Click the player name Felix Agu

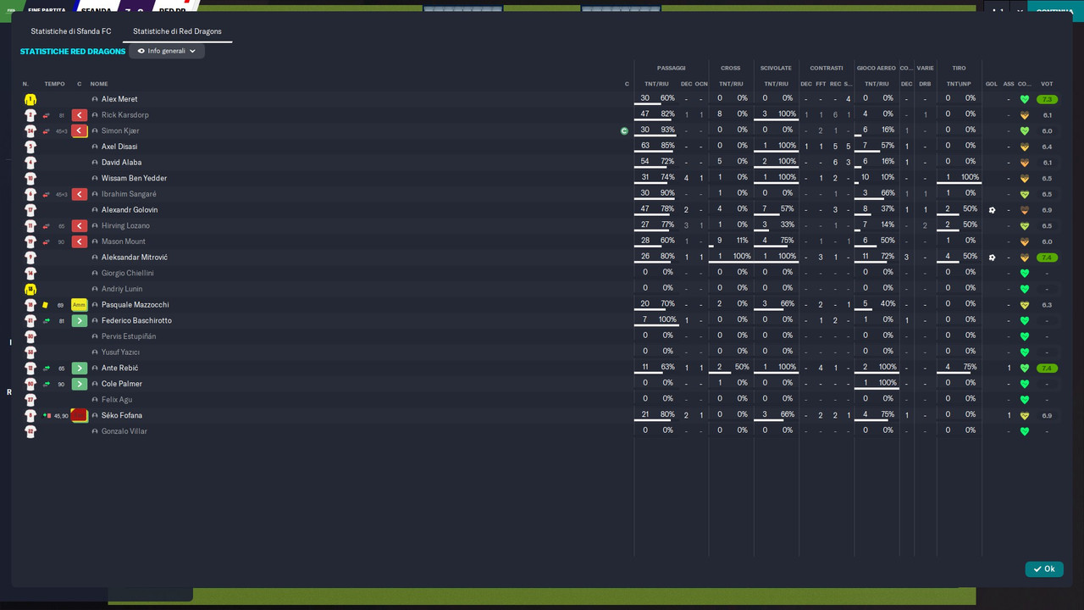point(117,400)
